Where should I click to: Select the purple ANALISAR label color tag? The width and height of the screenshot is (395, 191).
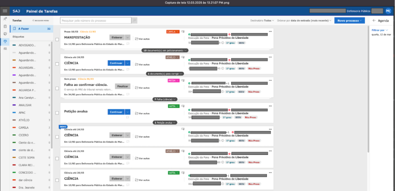[14, 105]
